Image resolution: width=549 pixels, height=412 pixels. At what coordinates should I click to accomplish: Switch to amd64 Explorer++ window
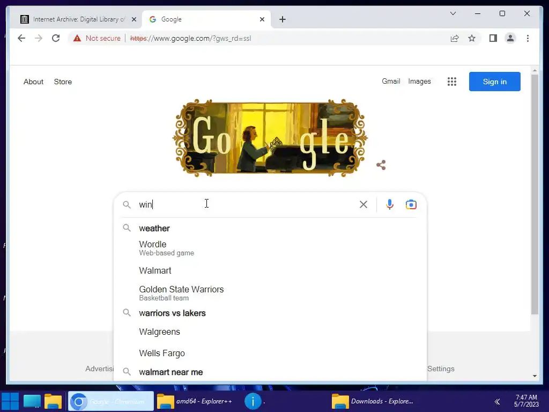196,401
